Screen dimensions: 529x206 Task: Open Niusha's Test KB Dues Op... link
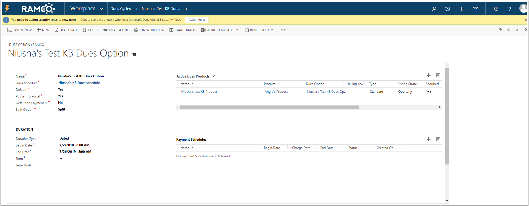(327, 92)
